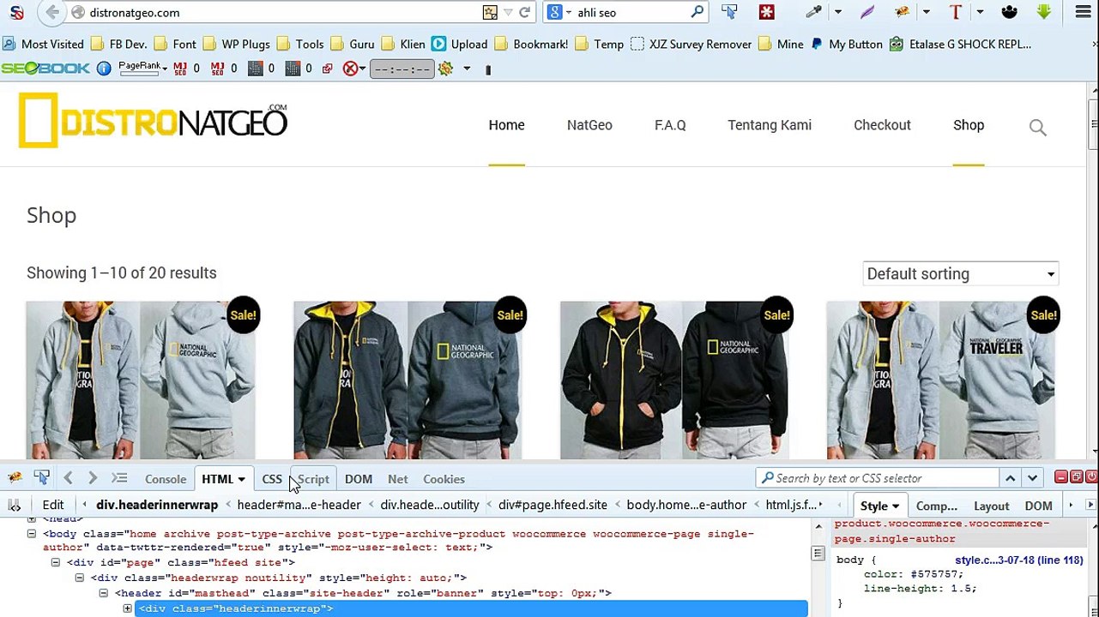The width and height of the screenshot is (1099, 617).
Task: Switch to Firebug CSS tab
Action: pyautogui.click(x=272, y=479)
